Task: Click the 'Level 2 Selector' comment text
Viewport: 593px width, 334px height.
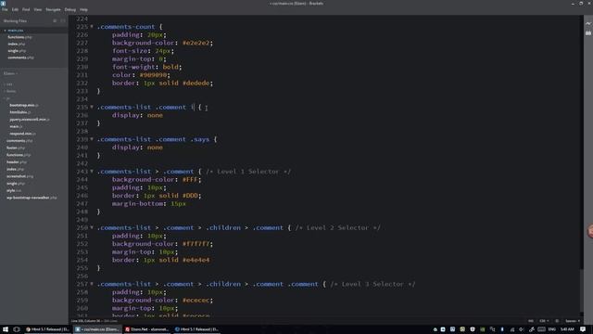Action: click(x=337, y=227)
